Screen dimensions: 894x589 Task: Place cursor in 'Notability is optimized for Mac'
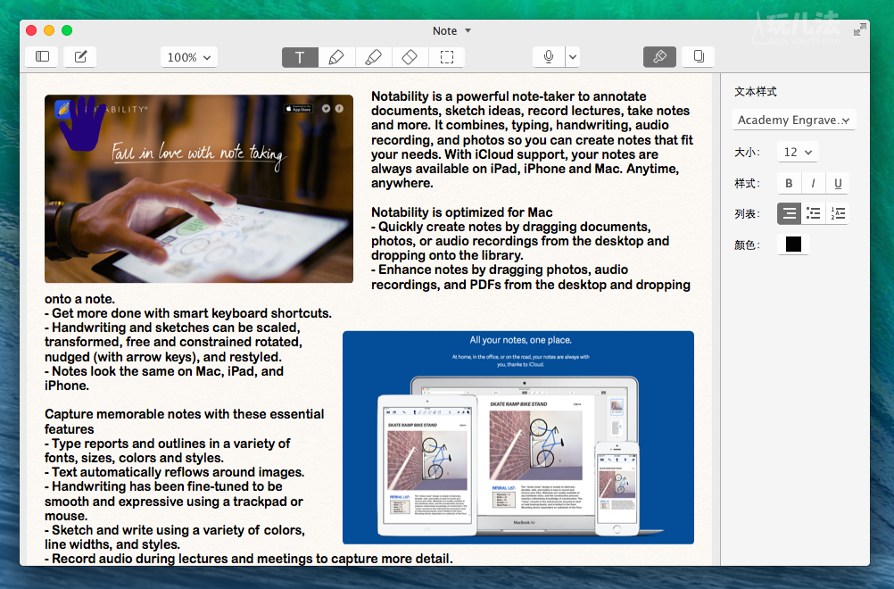point(462,212)
